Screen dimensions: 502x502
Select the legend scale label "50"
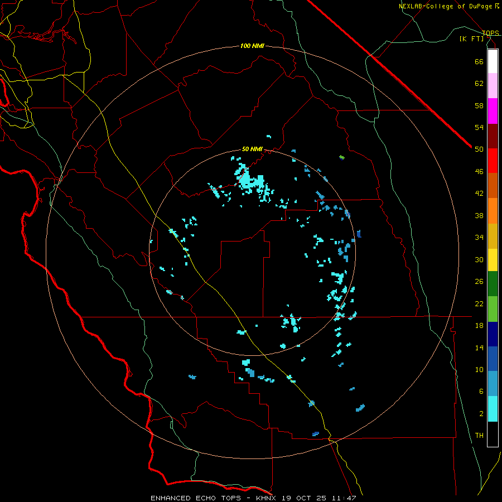[479, 149]
